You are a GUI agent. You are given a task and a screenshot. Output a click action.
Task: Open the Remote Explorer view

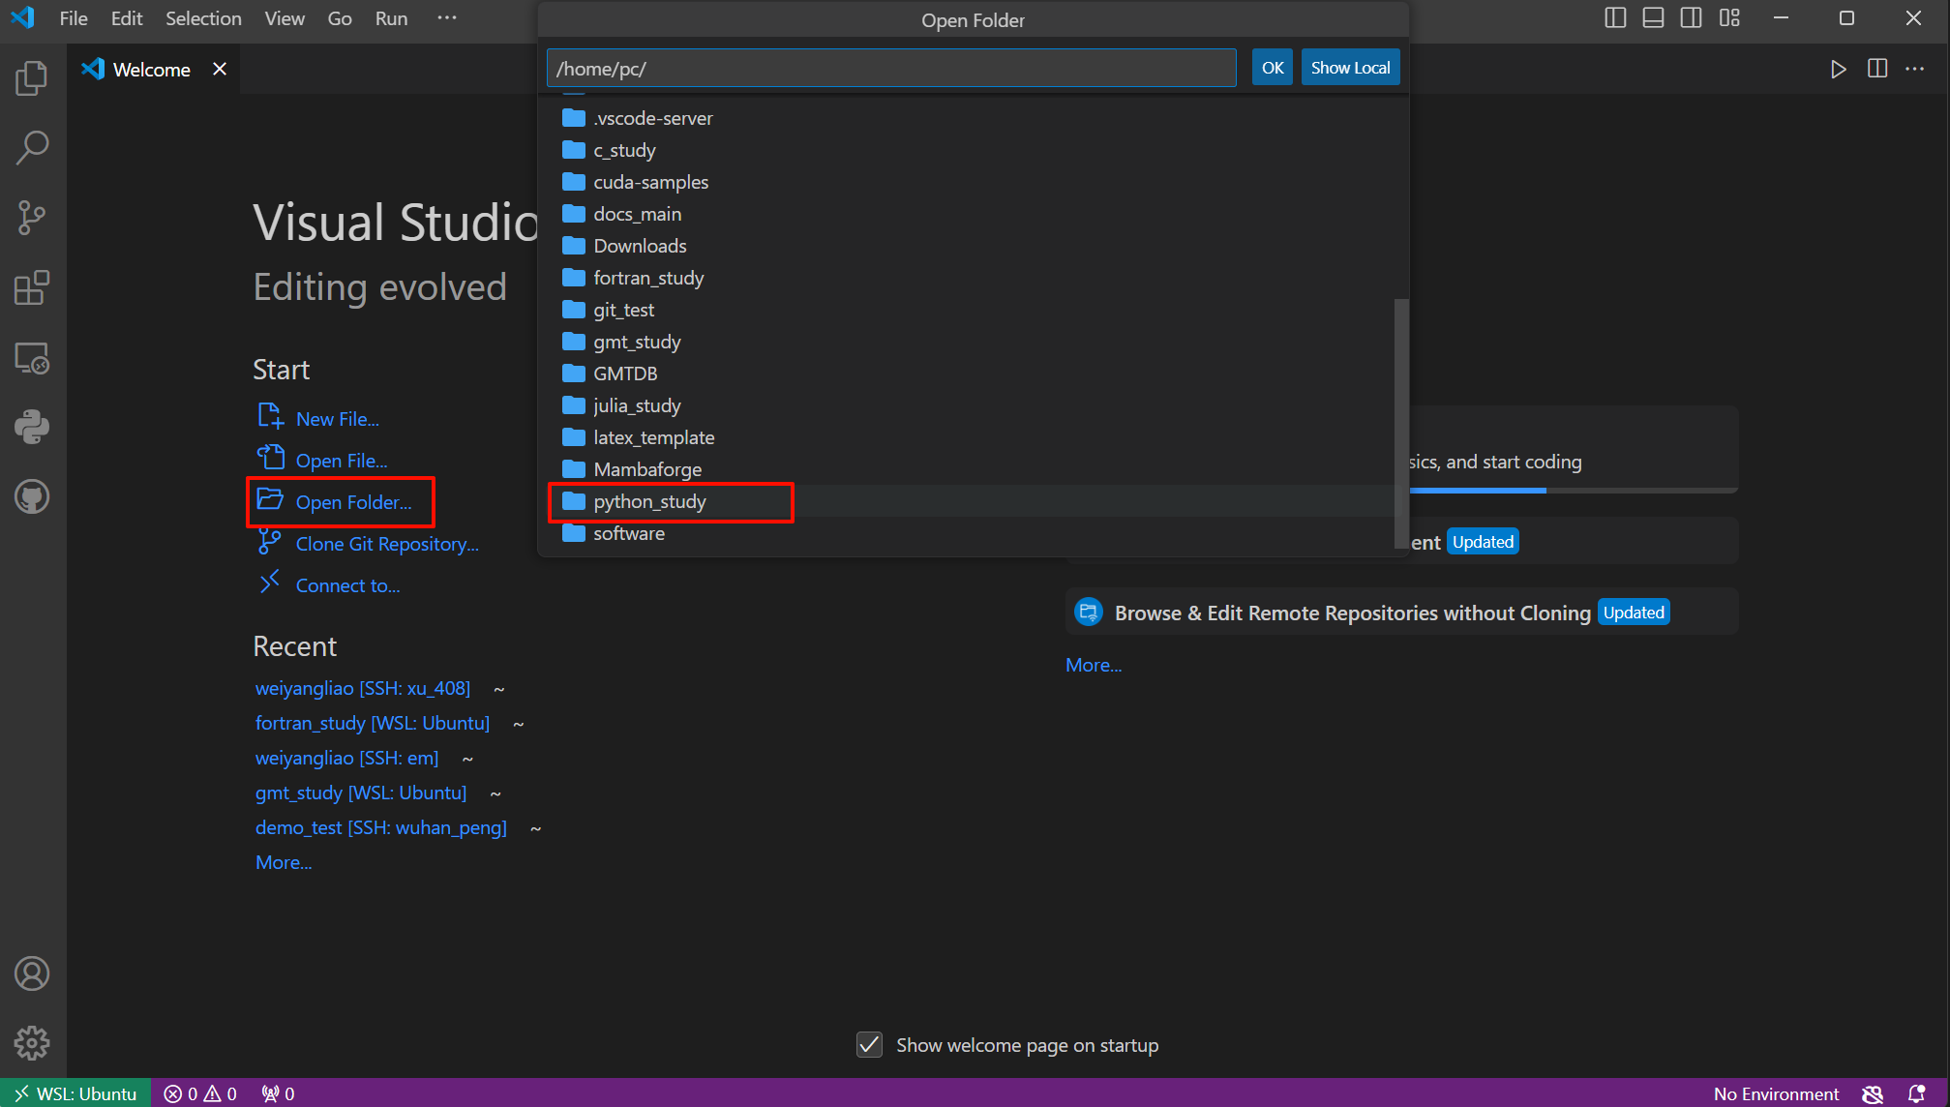coord(32,358)
